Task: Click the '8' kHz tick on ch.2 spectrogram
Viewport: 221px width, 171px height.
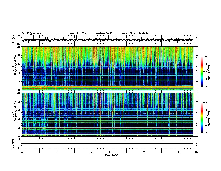Action: [20, 102]
